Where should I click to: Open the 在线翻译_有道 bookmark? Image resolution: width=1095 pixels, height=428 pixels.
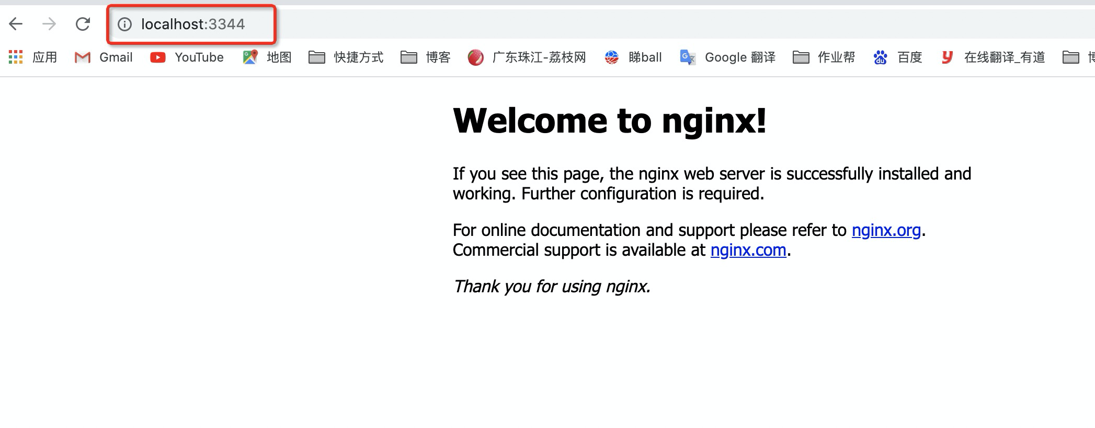click(993, 57)
